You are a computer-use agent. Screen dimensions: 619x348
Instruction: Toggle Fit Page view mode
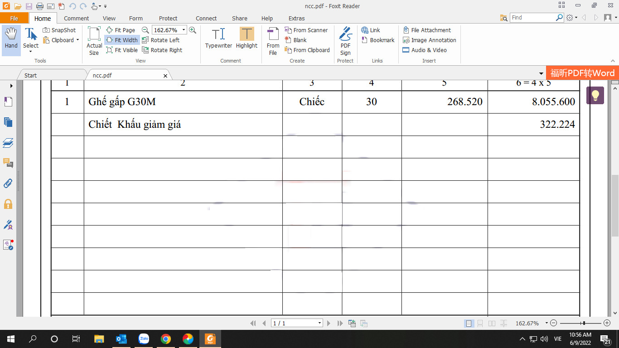click(x=121, y=30)
